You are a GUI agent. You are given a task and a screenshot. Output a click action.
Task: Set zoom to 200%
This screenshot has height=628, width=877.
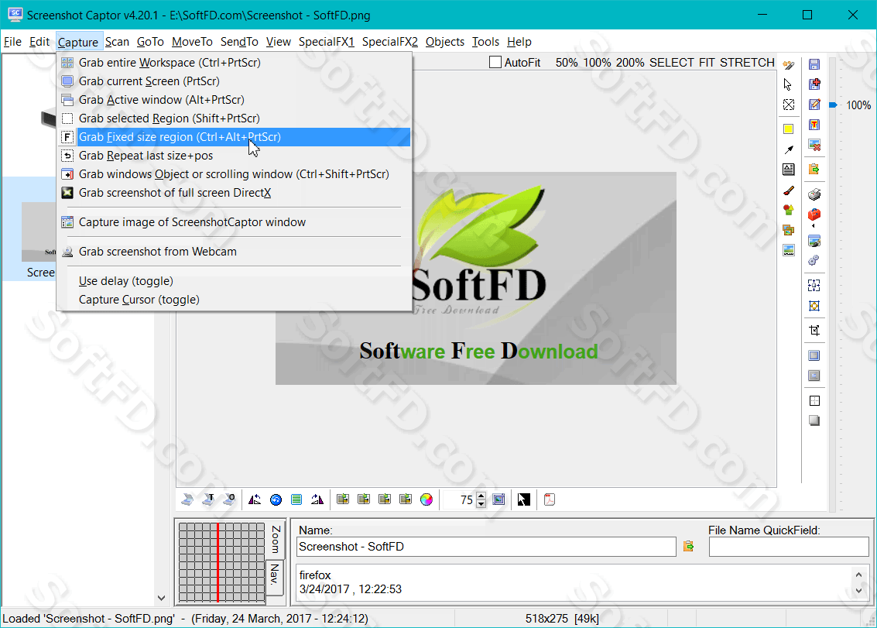630,63
